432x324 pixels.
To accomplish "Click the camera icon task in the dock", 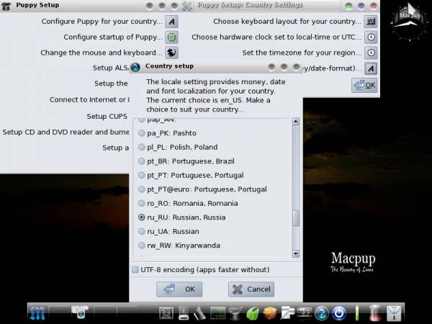I will (x=80, y=312).
